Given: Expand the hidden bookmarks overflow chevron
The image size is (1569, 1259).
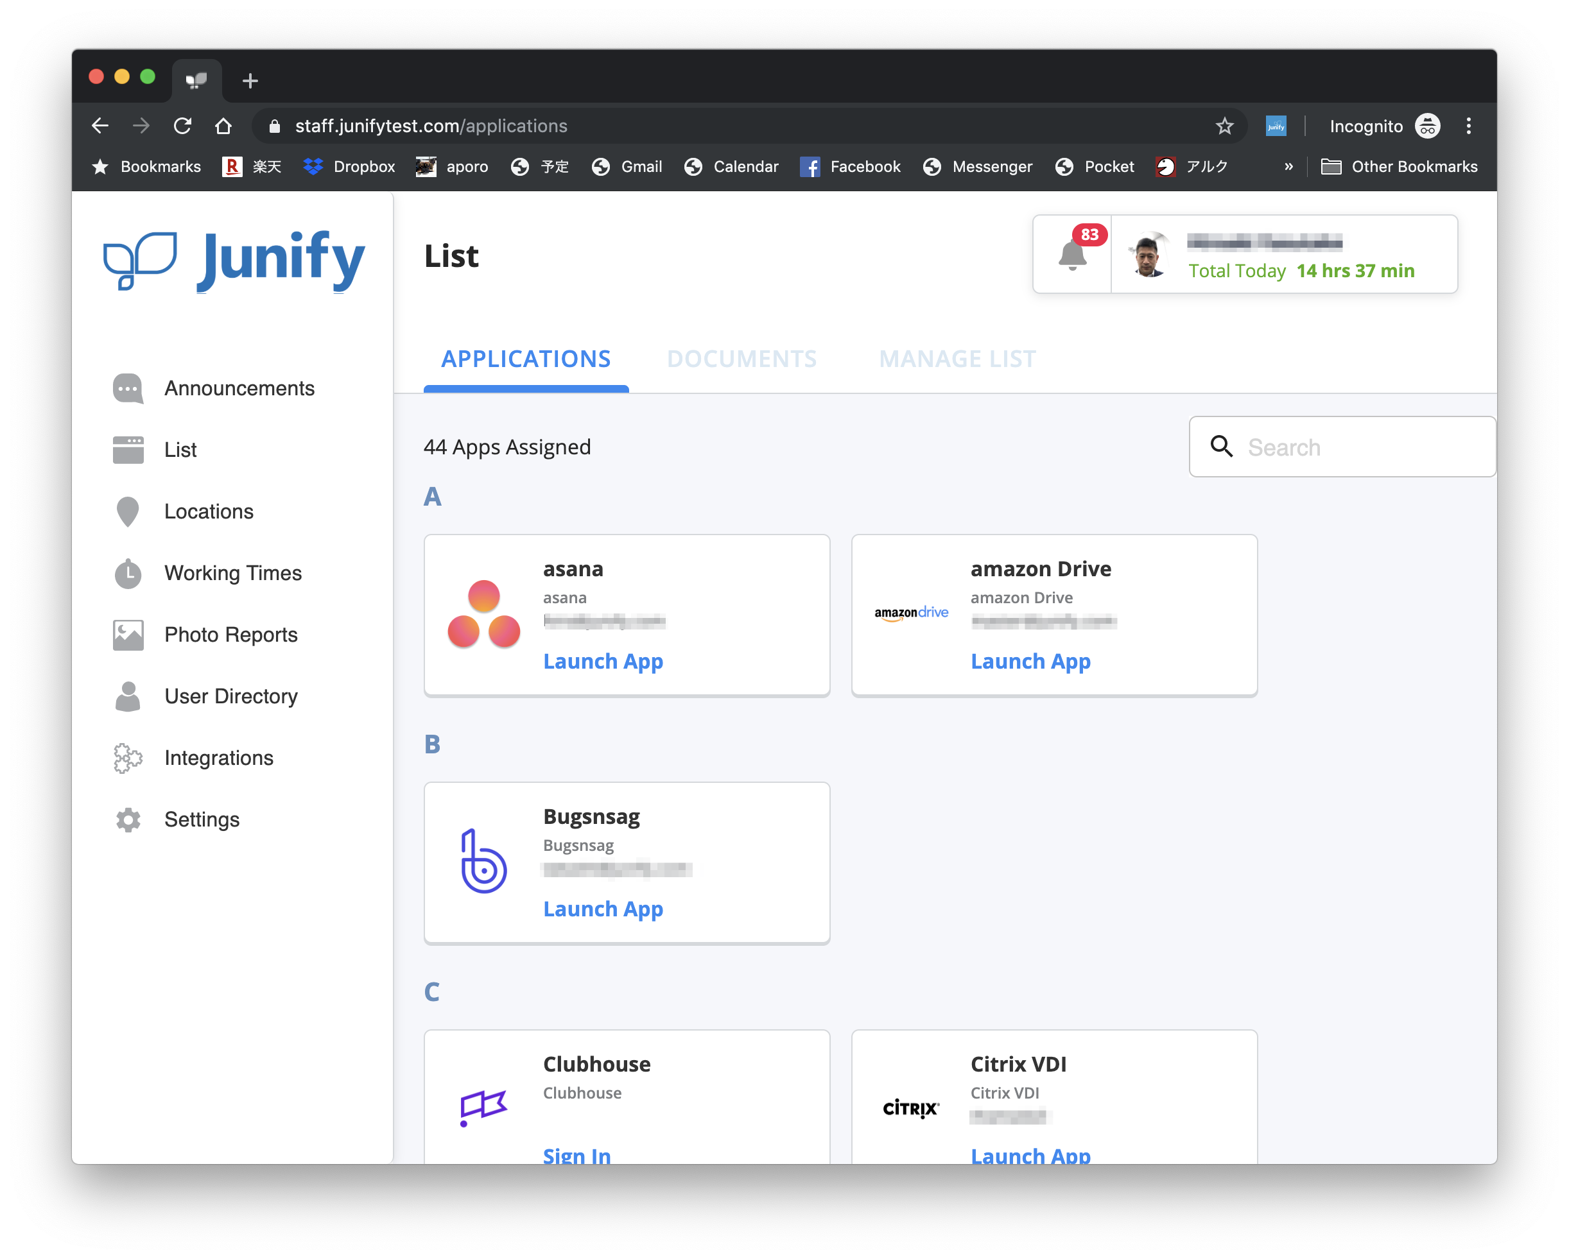Looking at the screenshot, I should (1288, 167).
